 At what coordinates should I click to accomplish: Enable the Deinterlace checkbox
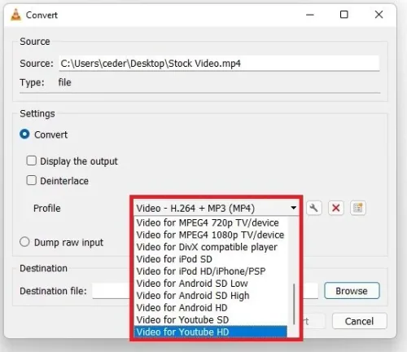32,180
